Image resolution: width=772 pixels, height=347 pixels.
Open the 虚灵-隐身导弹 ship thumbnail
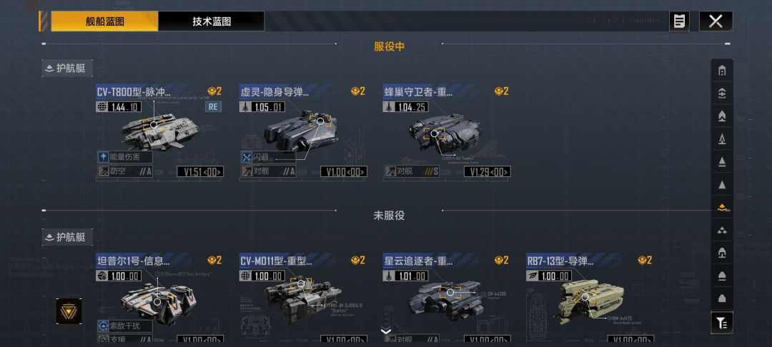tap(302, 131)
